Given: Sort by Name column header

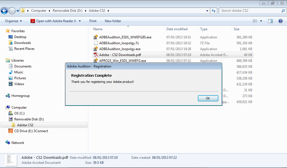Looking at the screenshot, I should [98, 29].
